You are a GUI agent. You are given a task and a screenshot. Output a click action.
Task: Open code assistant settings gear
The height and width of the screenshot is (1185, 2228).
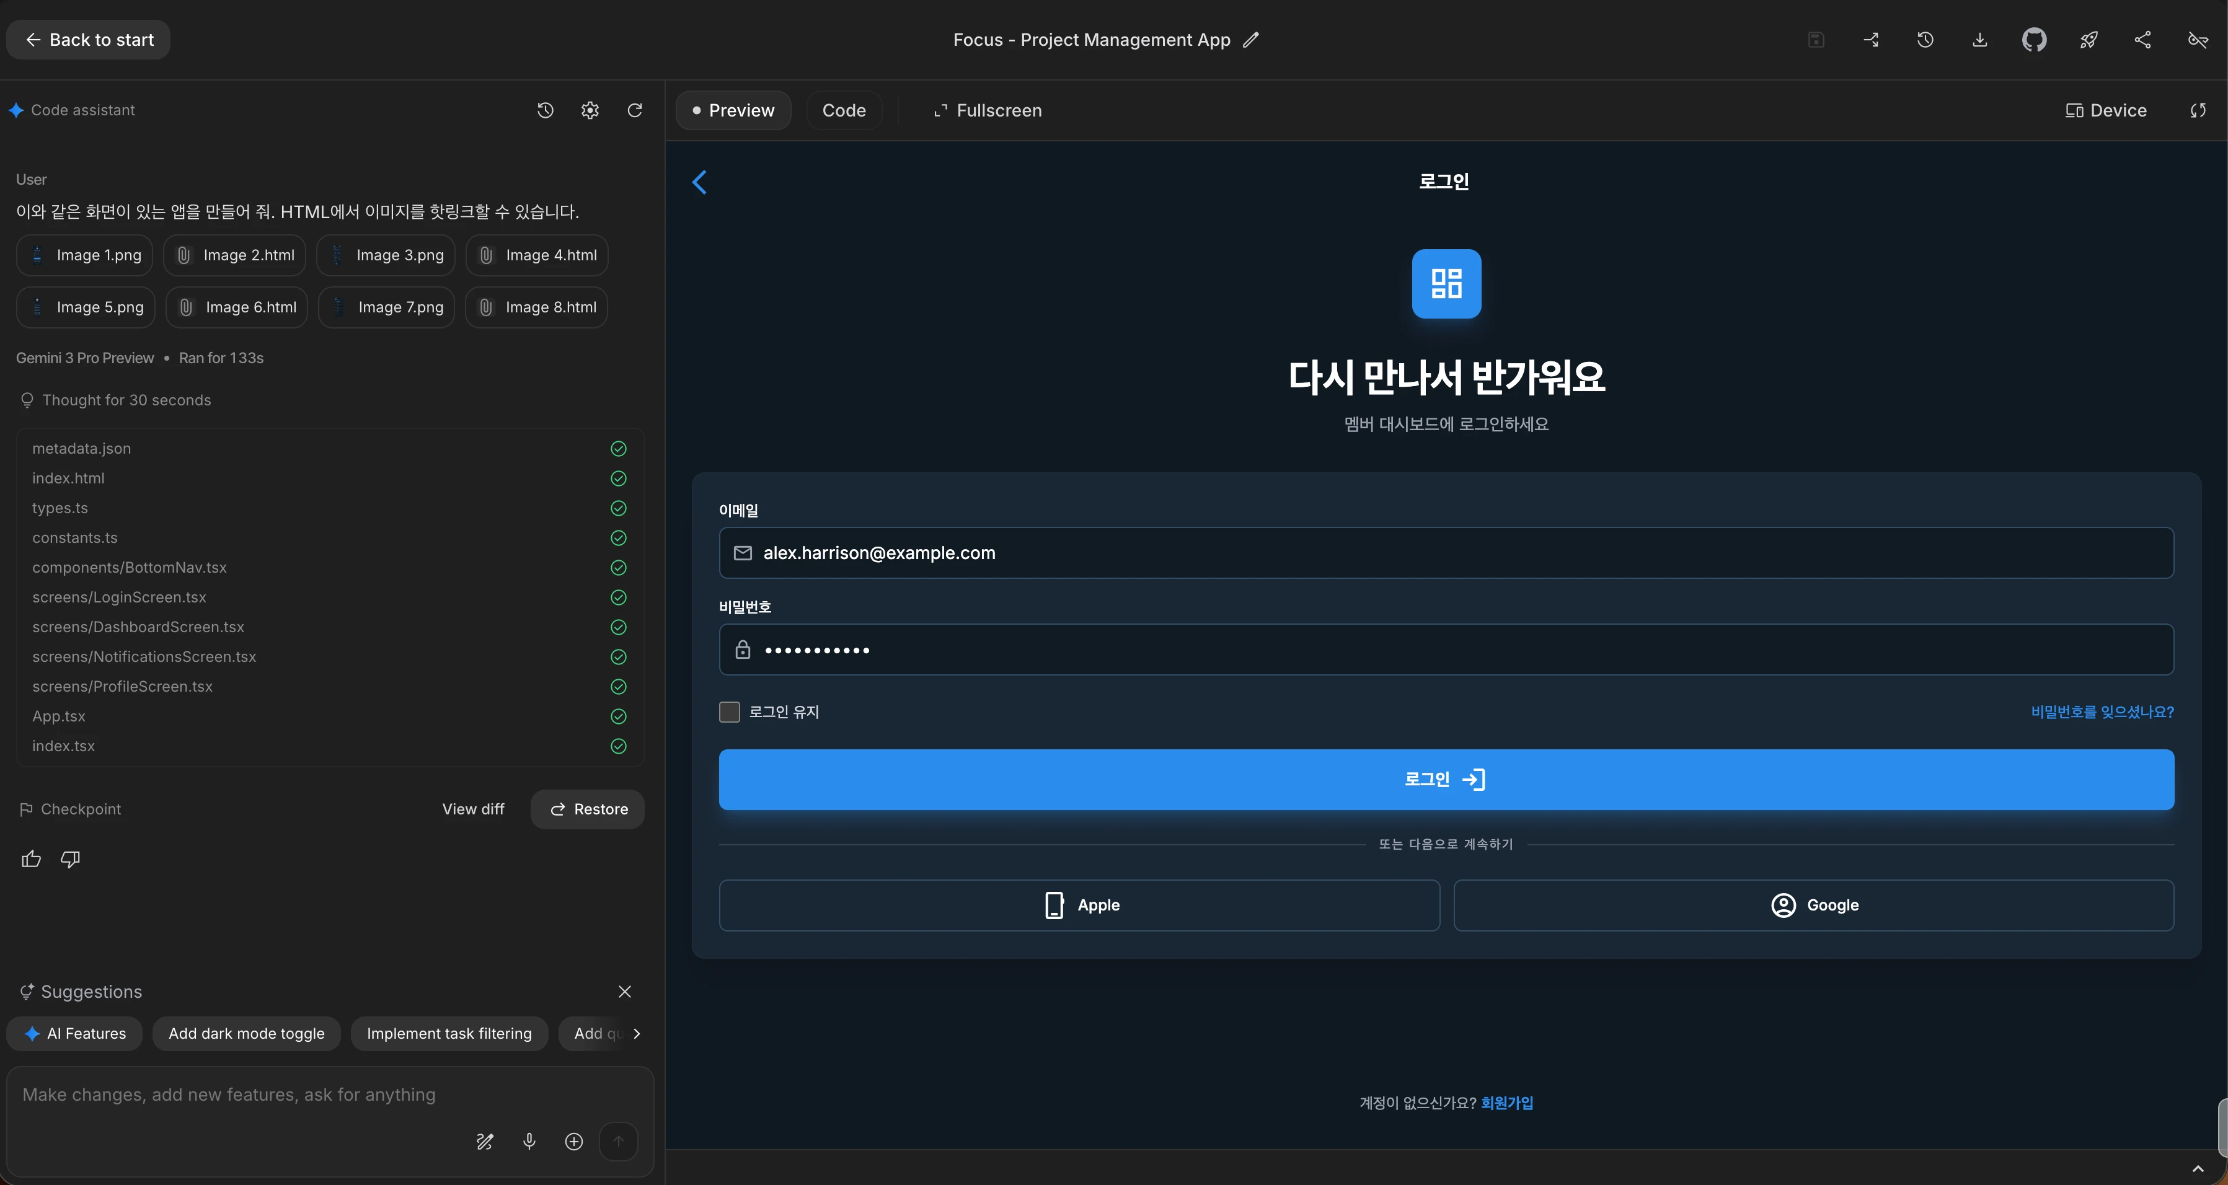tap(590, 110)
